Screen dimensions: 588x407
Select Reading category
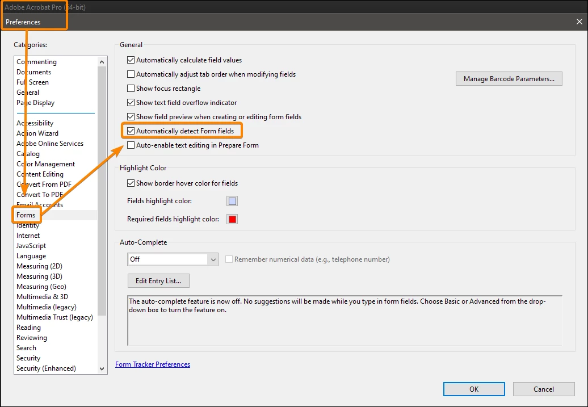click(x=28, y=328)
